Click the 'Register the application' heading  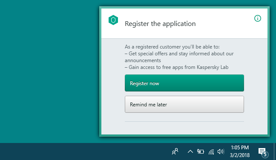pos(160,24)
